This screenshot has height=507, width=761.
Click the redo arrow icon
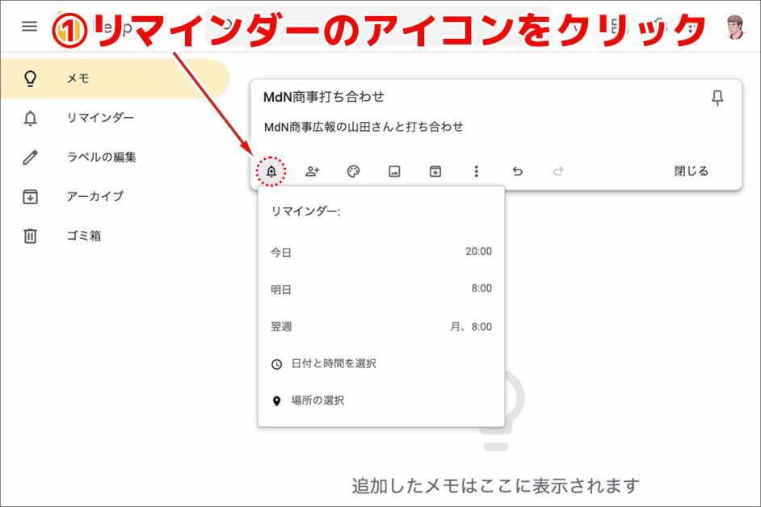tap(558, 171)
